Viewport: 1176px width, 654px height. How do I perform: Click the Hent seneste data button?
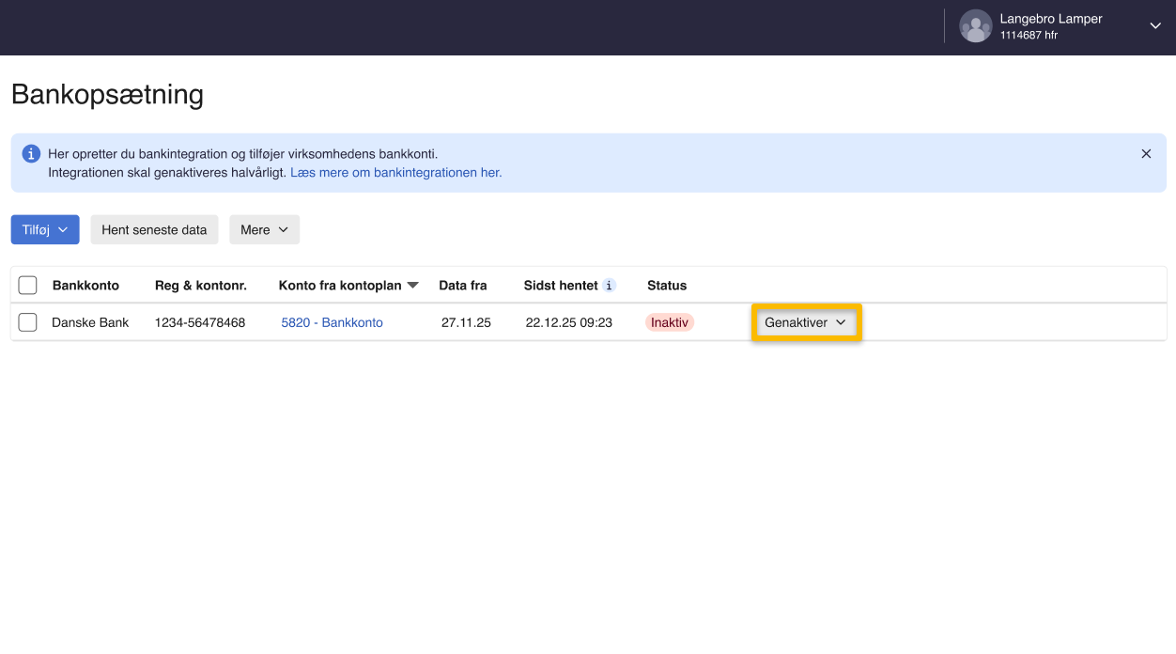click(x=154, y=229)
